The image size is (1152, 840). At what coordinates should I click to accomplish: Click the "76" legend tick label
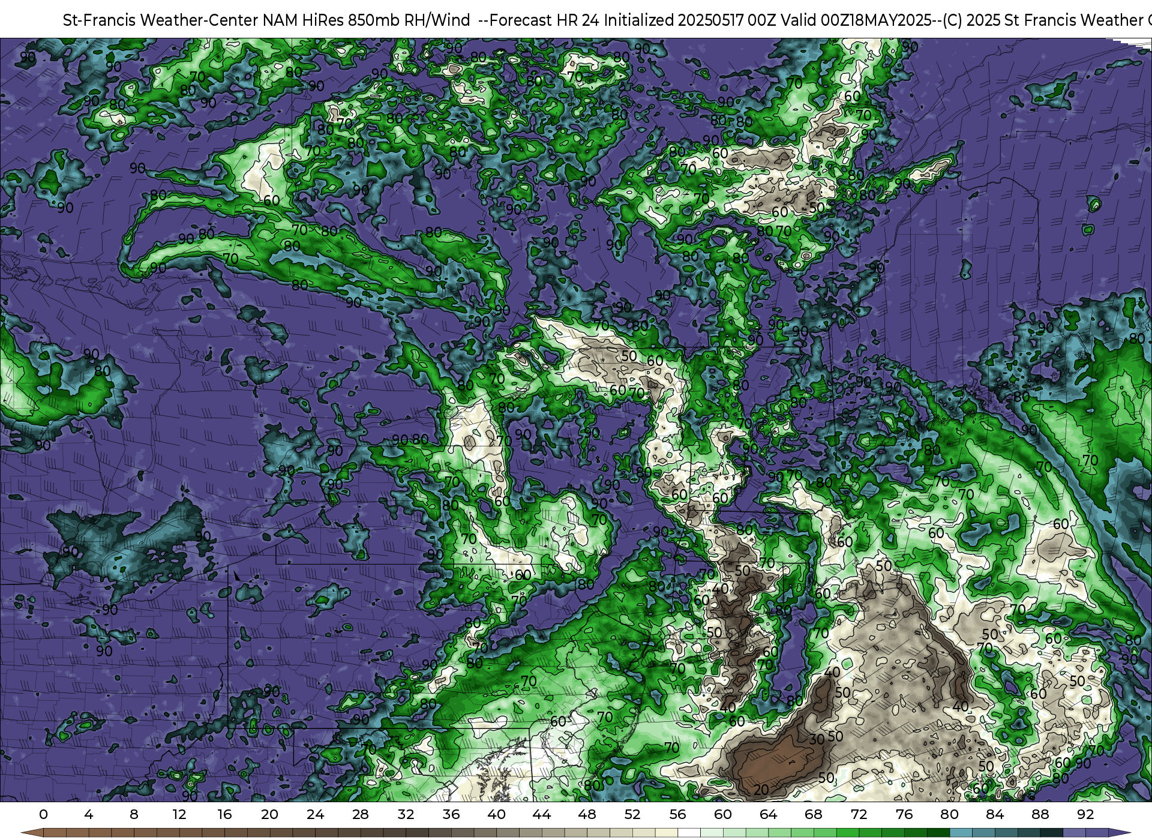tap(904, 814)
